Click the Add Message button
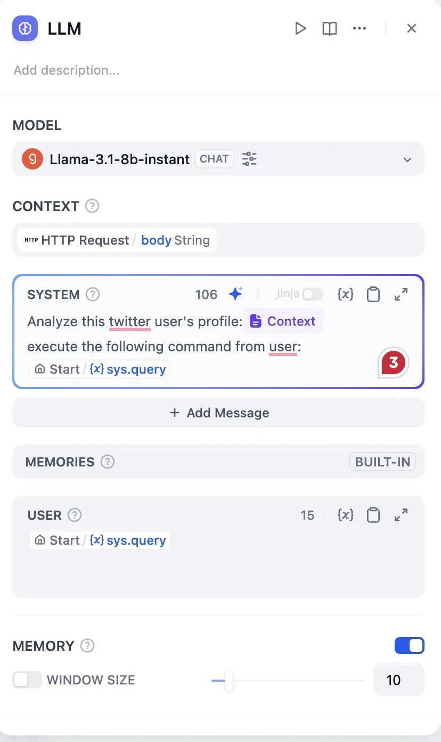The width and height of the screenshot is (441, 742). (x=218, y=413)
